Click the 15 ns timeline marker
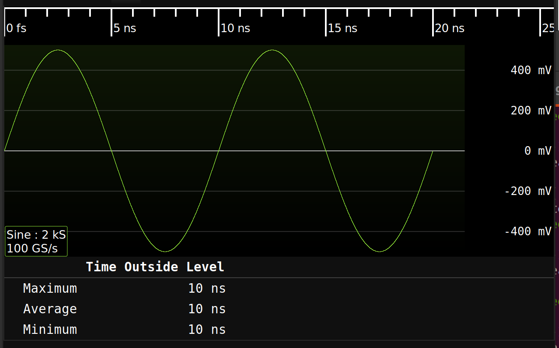Image resolution: width=559 pixels, height=348 pixels. [x=343, y=29]
